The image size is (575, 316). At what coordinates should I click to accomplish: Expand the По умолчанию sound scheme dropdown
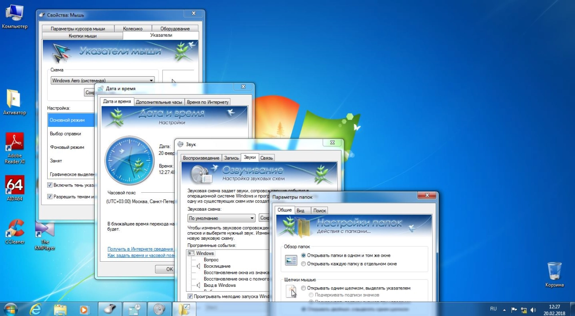click(x=252, y=218)
